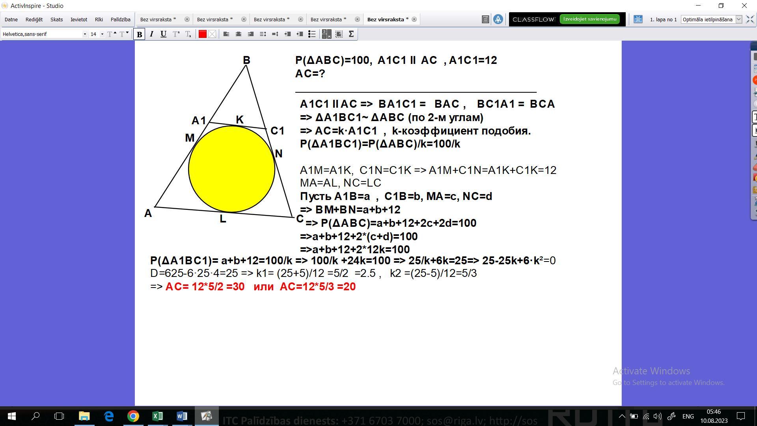This screenshot has height=426, width=757.
Task: Switch to the first Bez virsraksta tab
Action: [158, 19]
